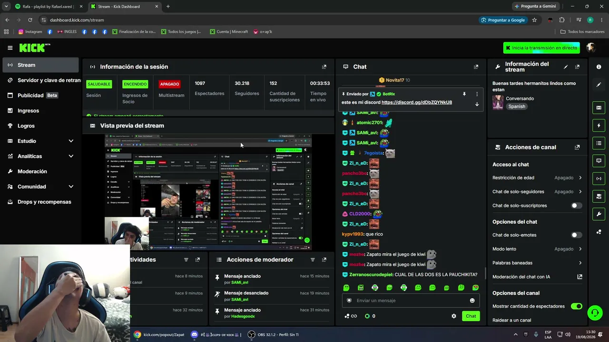Toggle the wrench stream info widget in the right rail
Screen dimensions: 609x342
point(599,214)
